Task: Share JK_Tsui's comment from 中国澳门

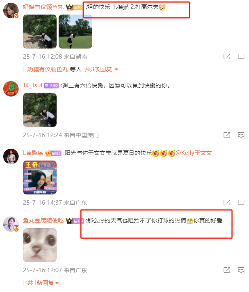Action: [227, 135]
